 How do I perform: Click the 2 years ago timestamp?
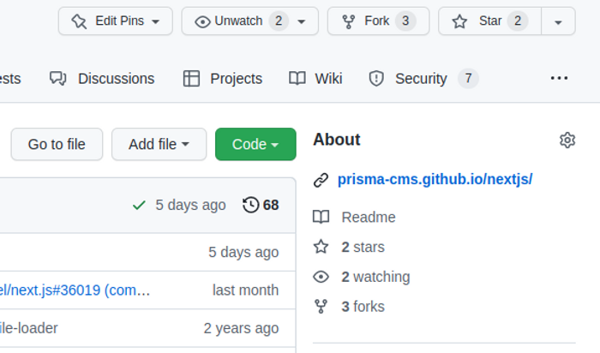coord(241,328)
